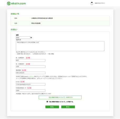Select the given name input field
This screenshot has width=120, height=119.
[31, 67]
